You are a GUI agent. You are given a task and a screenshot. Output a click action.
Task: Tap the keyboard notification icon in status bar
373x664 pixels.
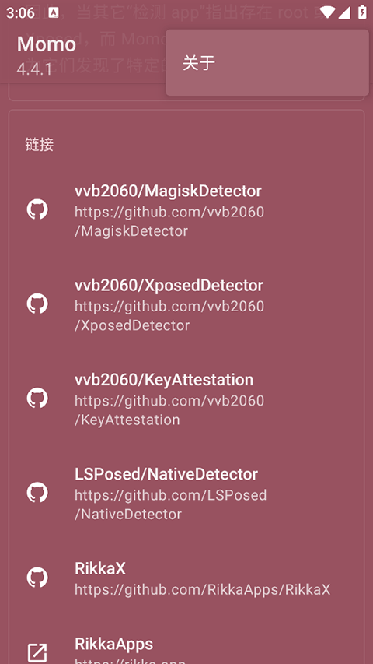click(x=54, y=13)
